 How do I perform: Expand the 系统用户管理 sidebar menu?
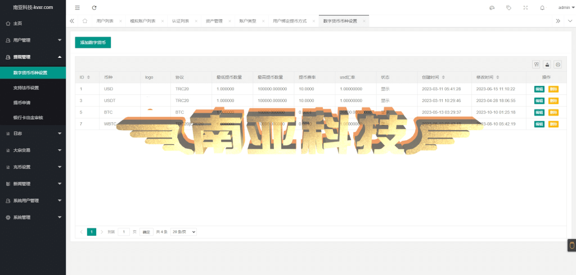point(33,200)
